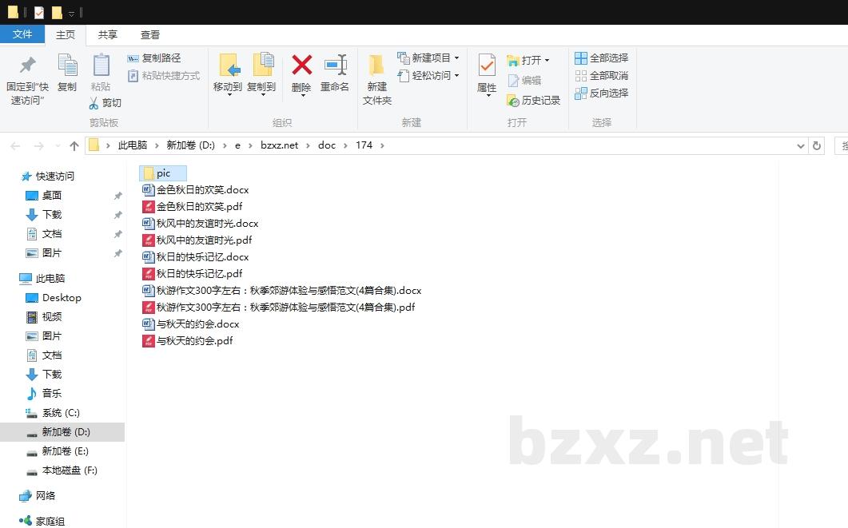Click the Rename icon in ribbon
This screenshot has height=528, width=848.
(335, 66)
